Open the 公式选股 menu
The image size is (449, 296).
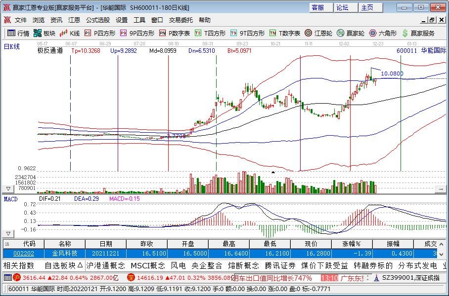pos(98,20)
